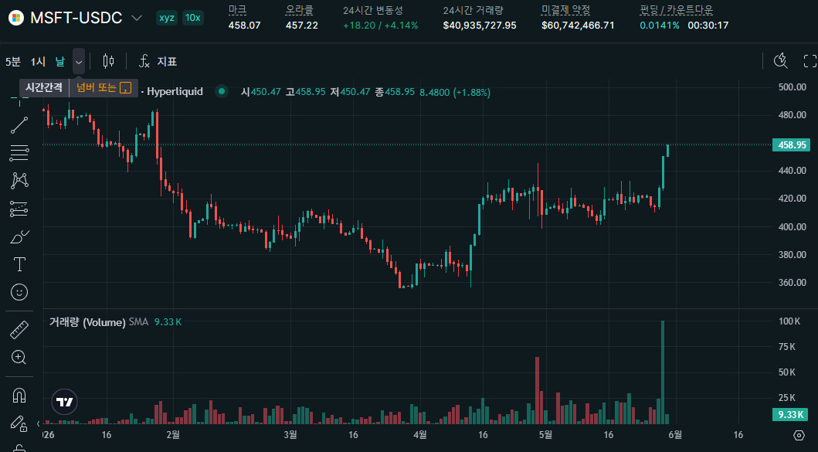
Task: Activate the text annotation tool
Action: pos(19,264)
